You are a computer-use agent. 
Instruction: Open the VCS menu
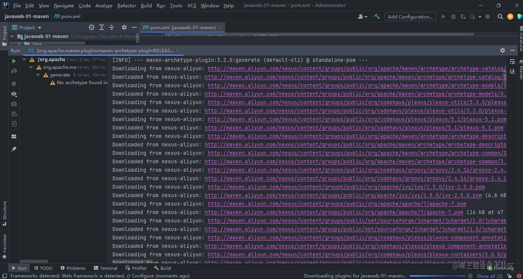coord(192,5)
